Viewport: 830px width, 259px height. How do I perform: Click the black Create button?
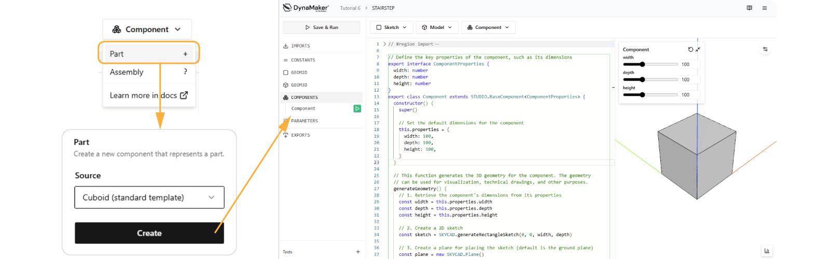(x=149, y=233)
